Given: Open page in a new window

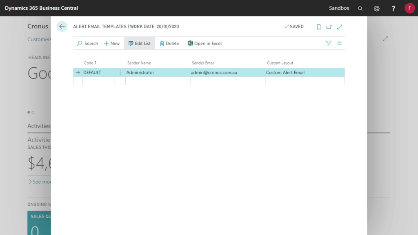Looking at the screenshot, I should (329, 27).
